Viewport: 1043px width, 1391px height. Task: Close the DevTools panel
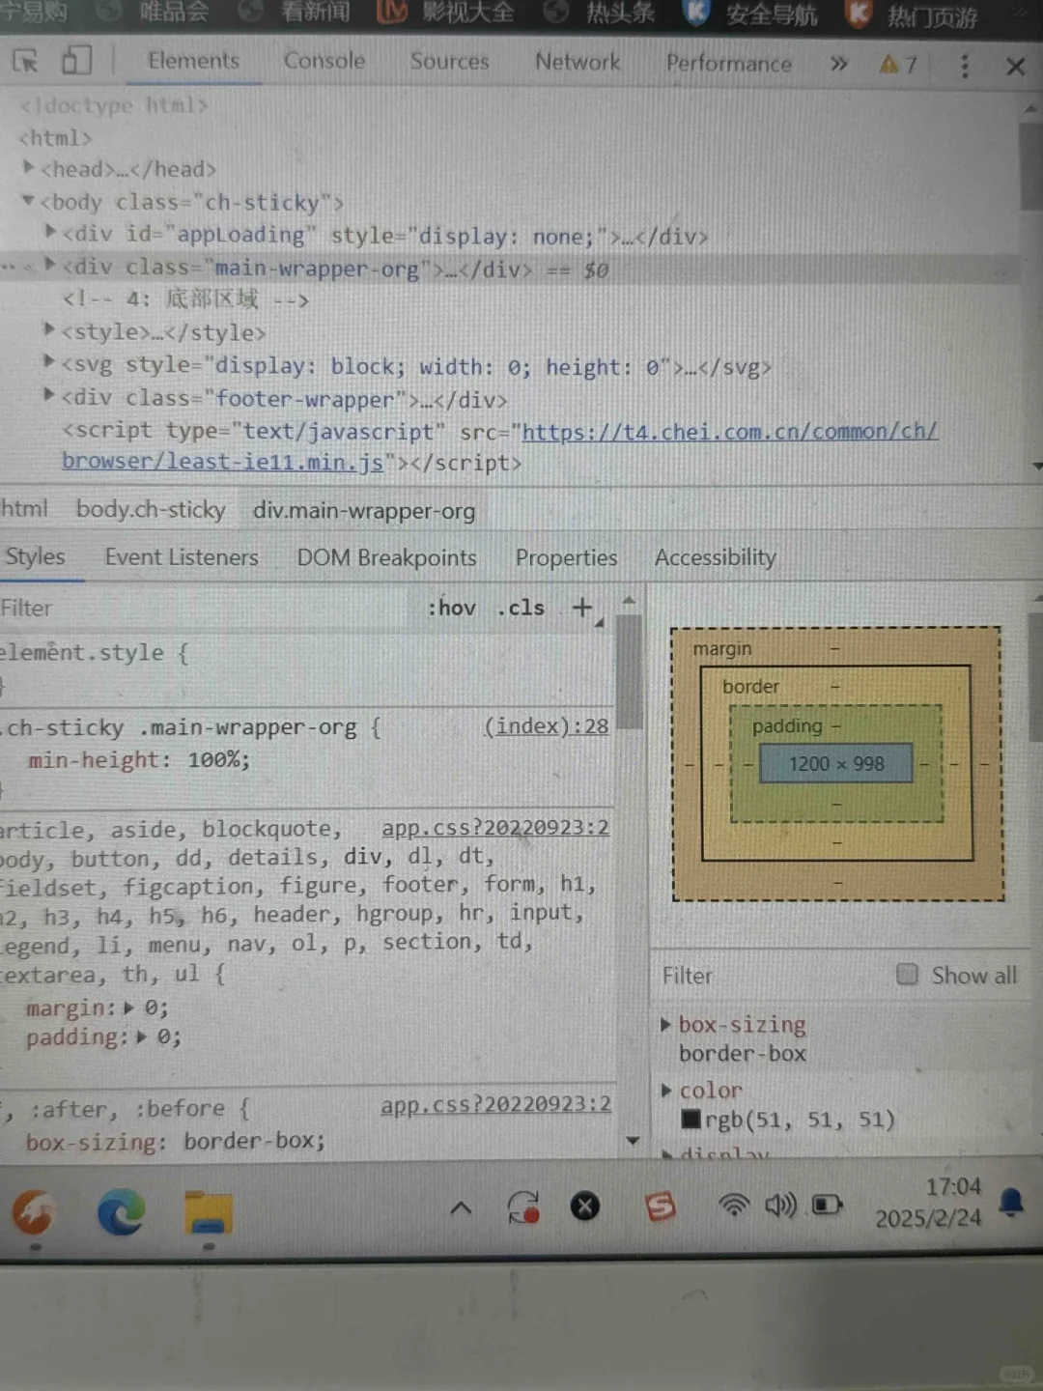coord(1015,67)
